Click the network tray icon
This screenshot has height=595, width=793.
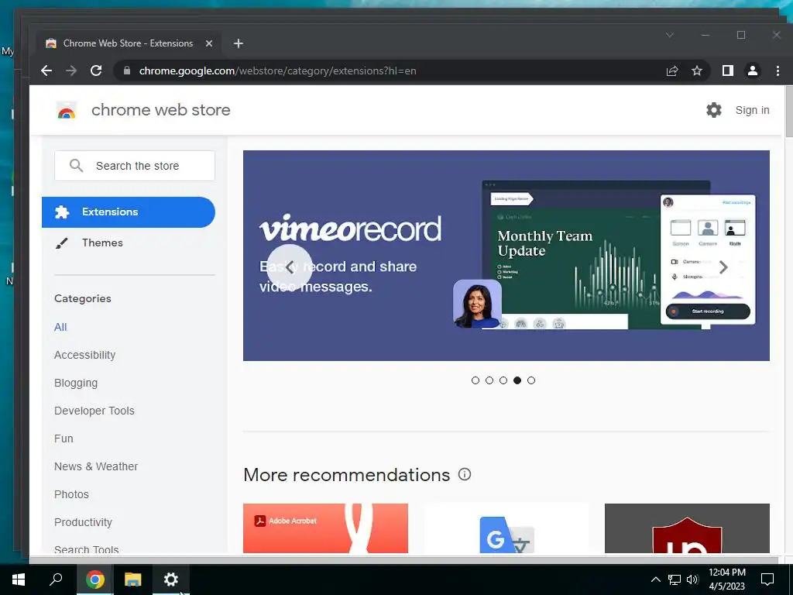675,580
